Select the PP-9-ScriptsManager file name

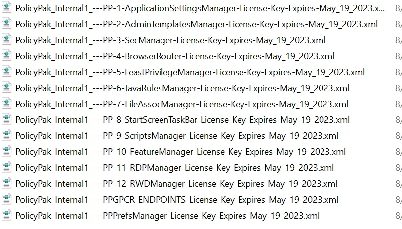click(177, 136)
